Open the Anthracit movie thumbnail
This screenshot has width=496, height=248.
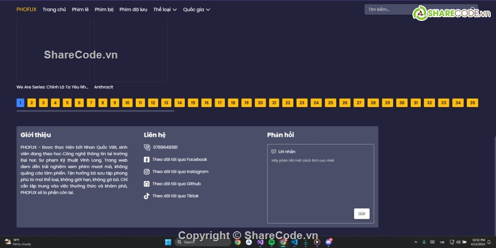coord(131,50)
